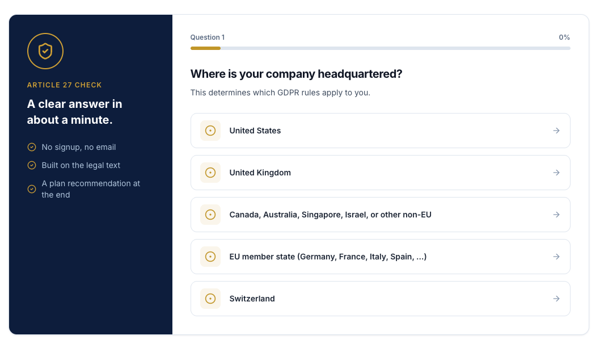Screen dimensions: 604x348
Task: Click the 'No signup, no email' text
Action: coord(79,147)
